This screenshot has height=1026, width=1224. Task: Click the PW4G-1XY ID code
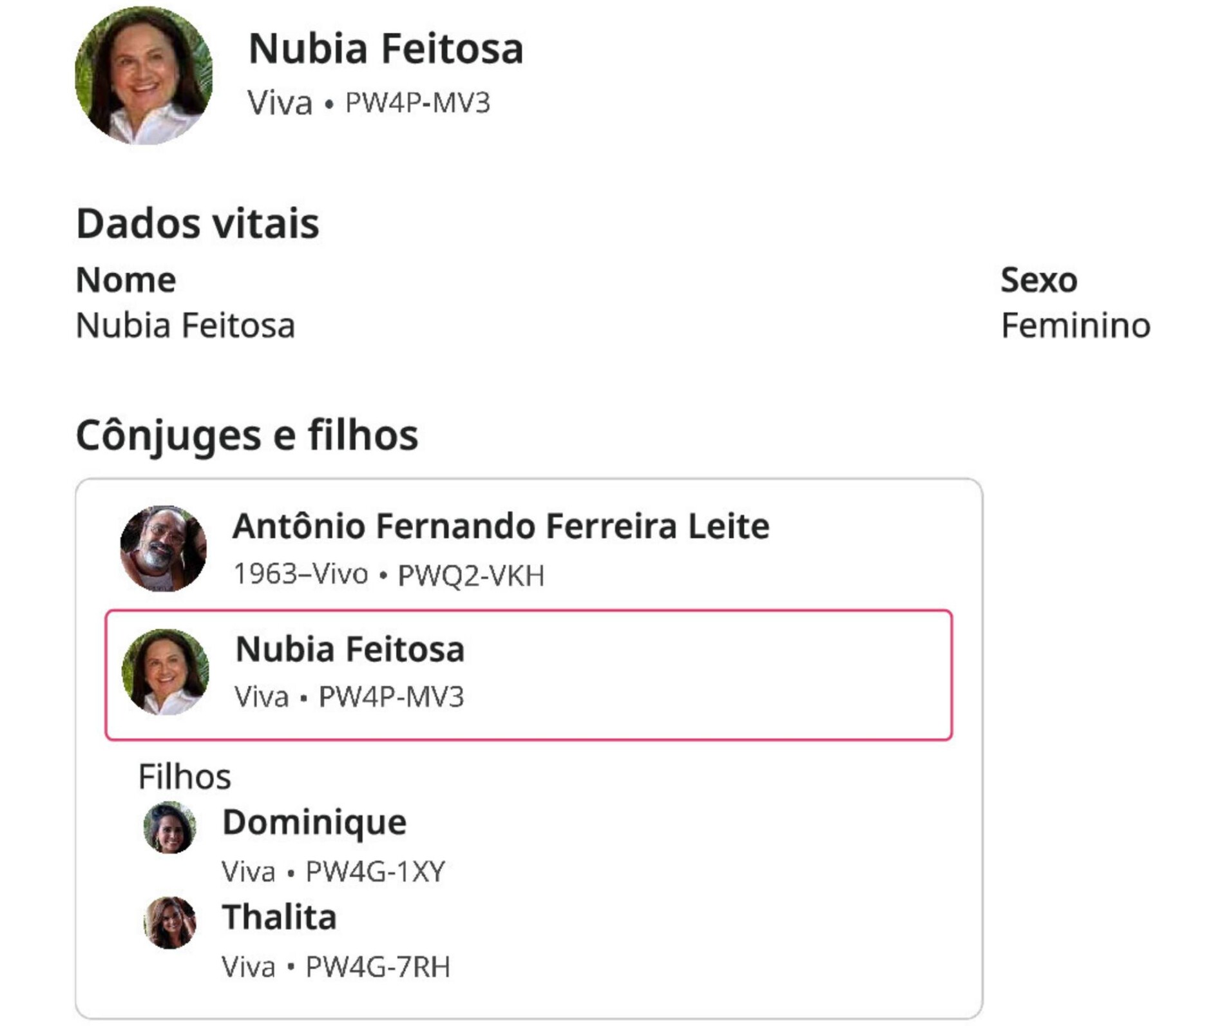375,872
